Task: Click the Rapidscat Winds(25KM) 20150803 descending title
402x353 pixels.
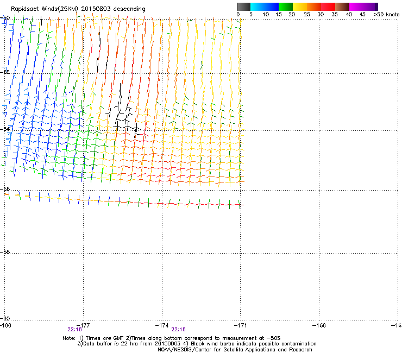Action: 78,9
